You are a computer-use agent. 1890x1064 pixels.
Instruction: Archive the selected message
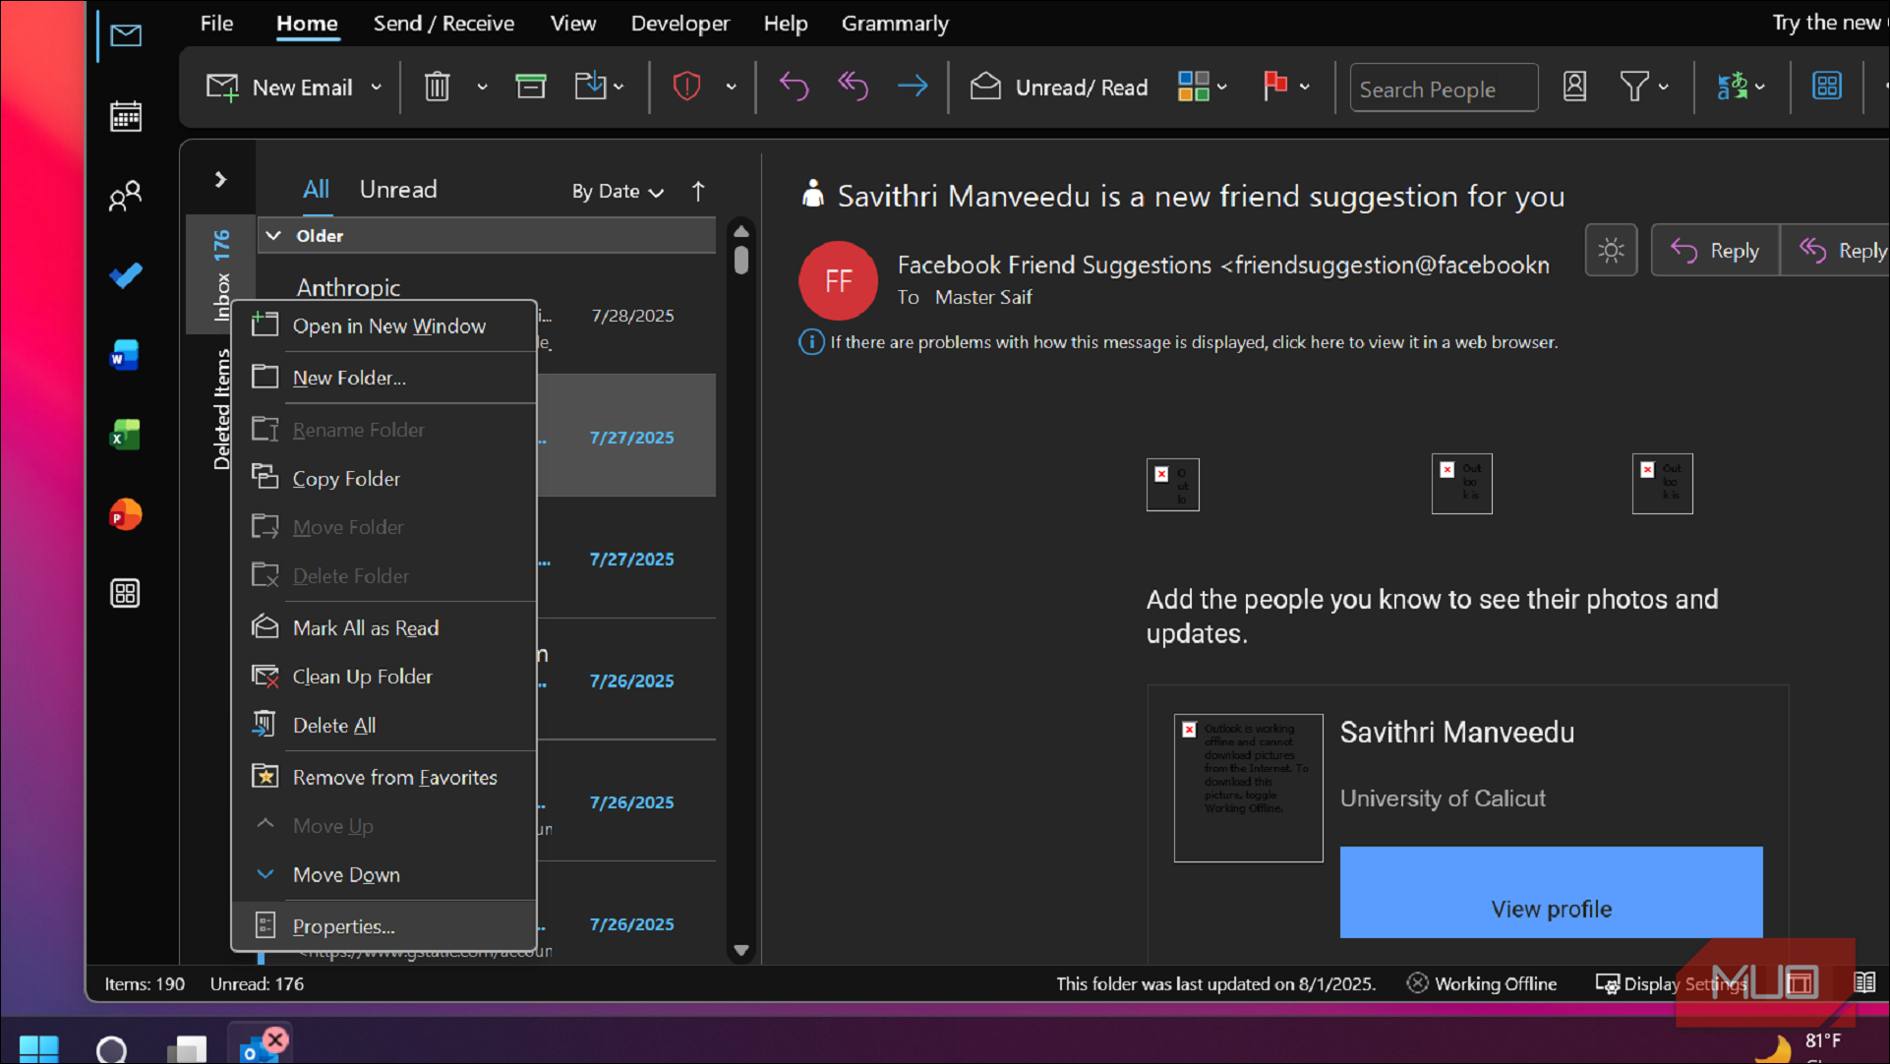531,87
